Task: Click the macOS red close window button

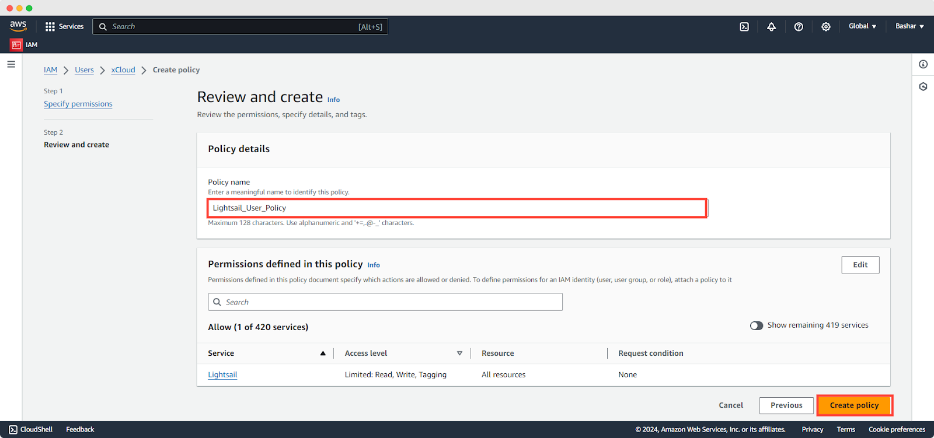Action: point(9,8)
